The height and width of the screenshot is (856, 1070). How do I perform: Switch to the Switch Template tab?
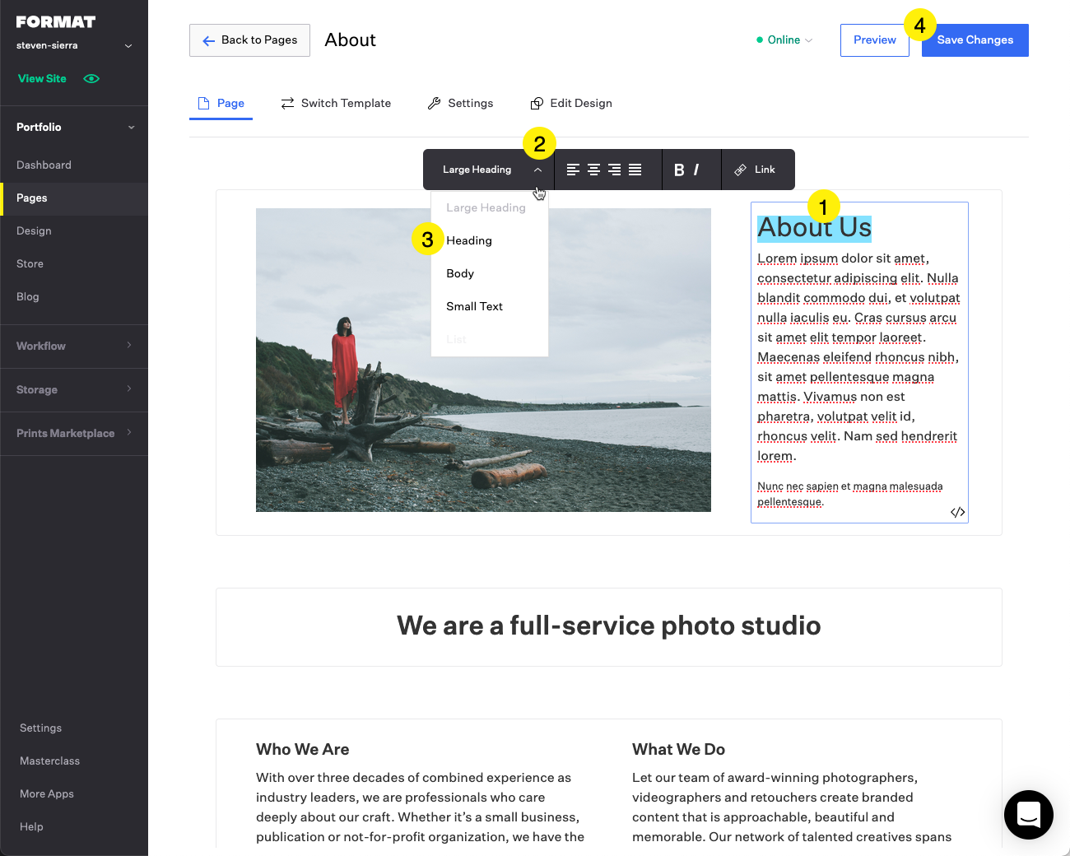(x=336, y=103)
